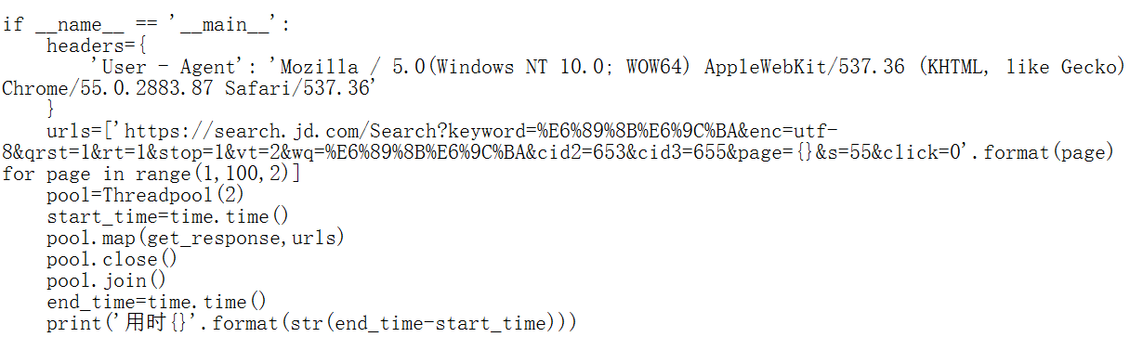Click the headers={ assignment line
Screen dimensions: 1130x337
(x=97, y=45)
